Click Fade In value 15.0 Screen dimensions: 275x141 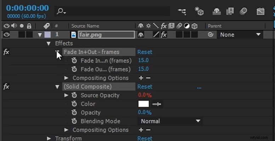pos(143,60)
